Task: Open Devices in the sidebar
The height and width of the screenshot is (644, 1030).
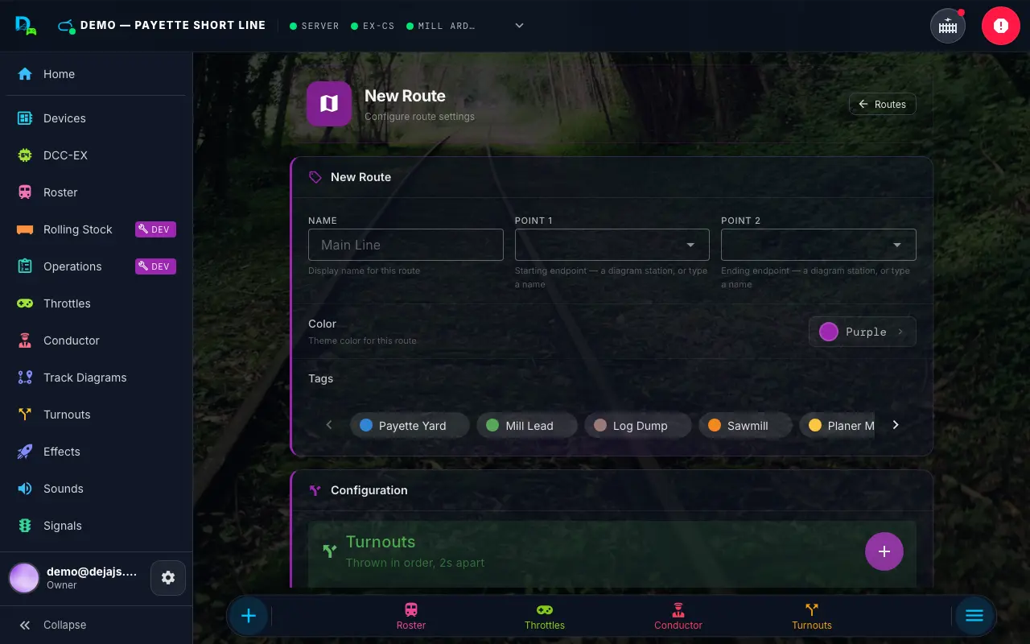Action: pos(96,118)
